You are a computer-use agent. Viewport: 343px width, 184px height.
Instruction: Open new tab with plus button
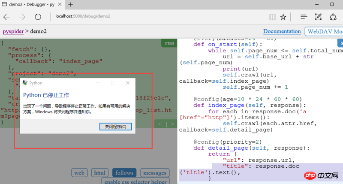coord(70,4)
